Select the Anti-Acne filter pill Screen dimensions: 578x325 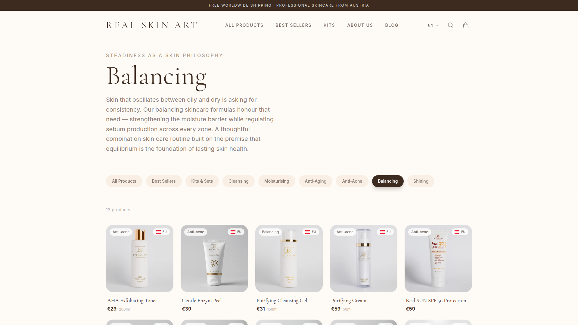[x=352, y=181]
